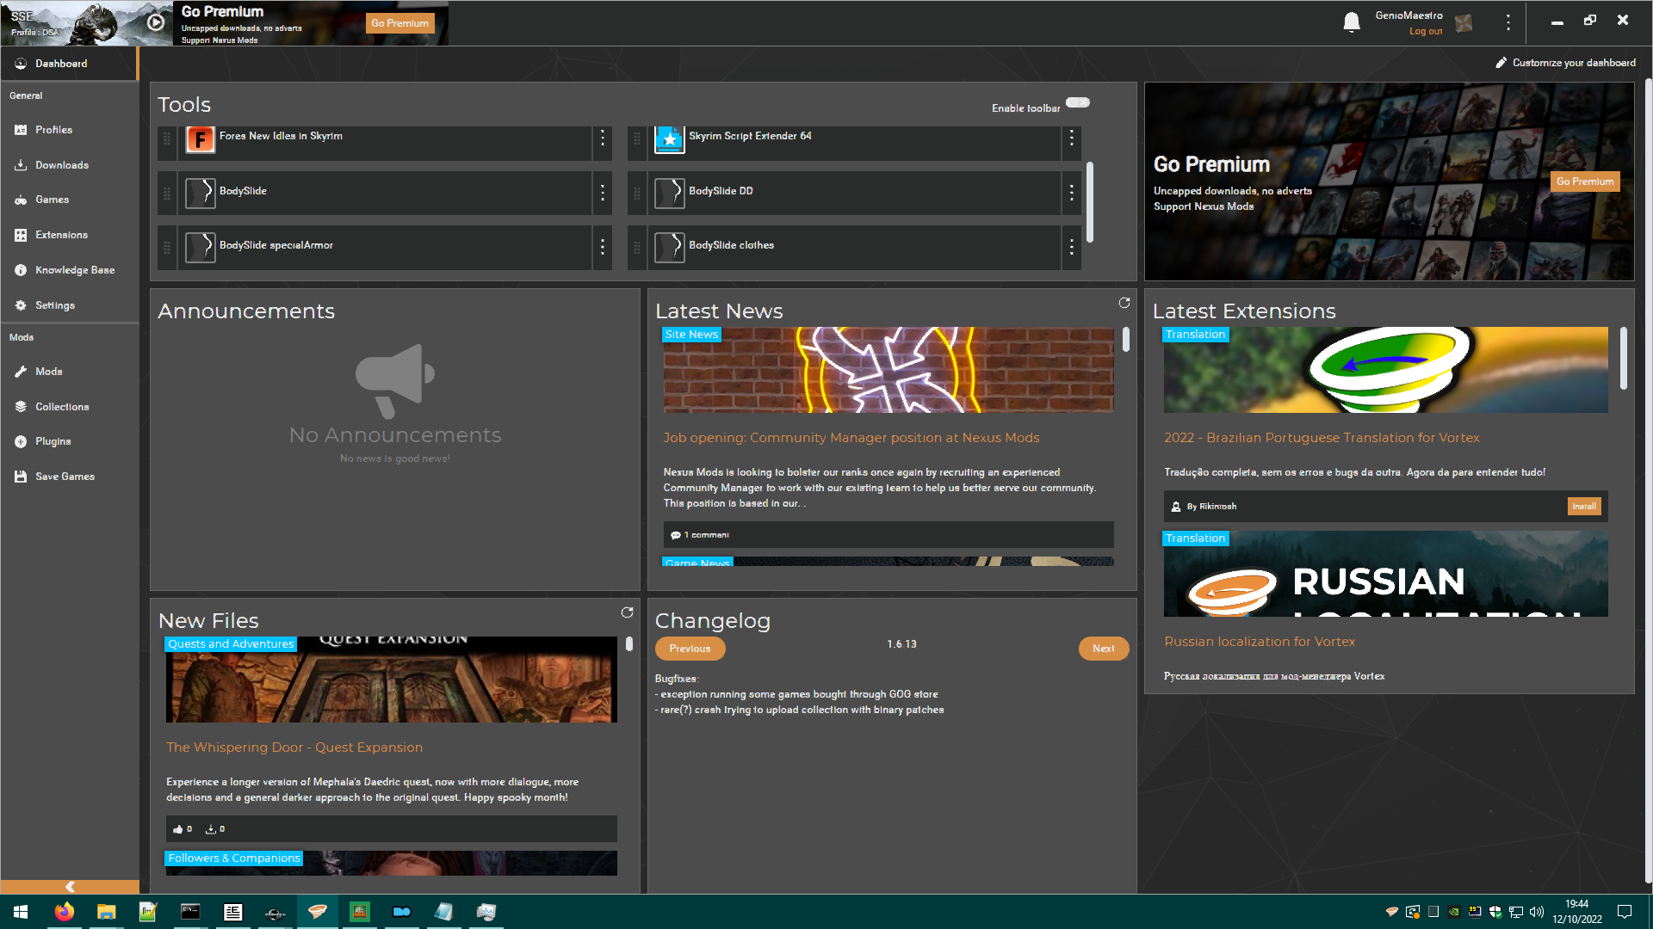Open the Windows Start menu
The image size is (1653, 929).
coord(21,912)
